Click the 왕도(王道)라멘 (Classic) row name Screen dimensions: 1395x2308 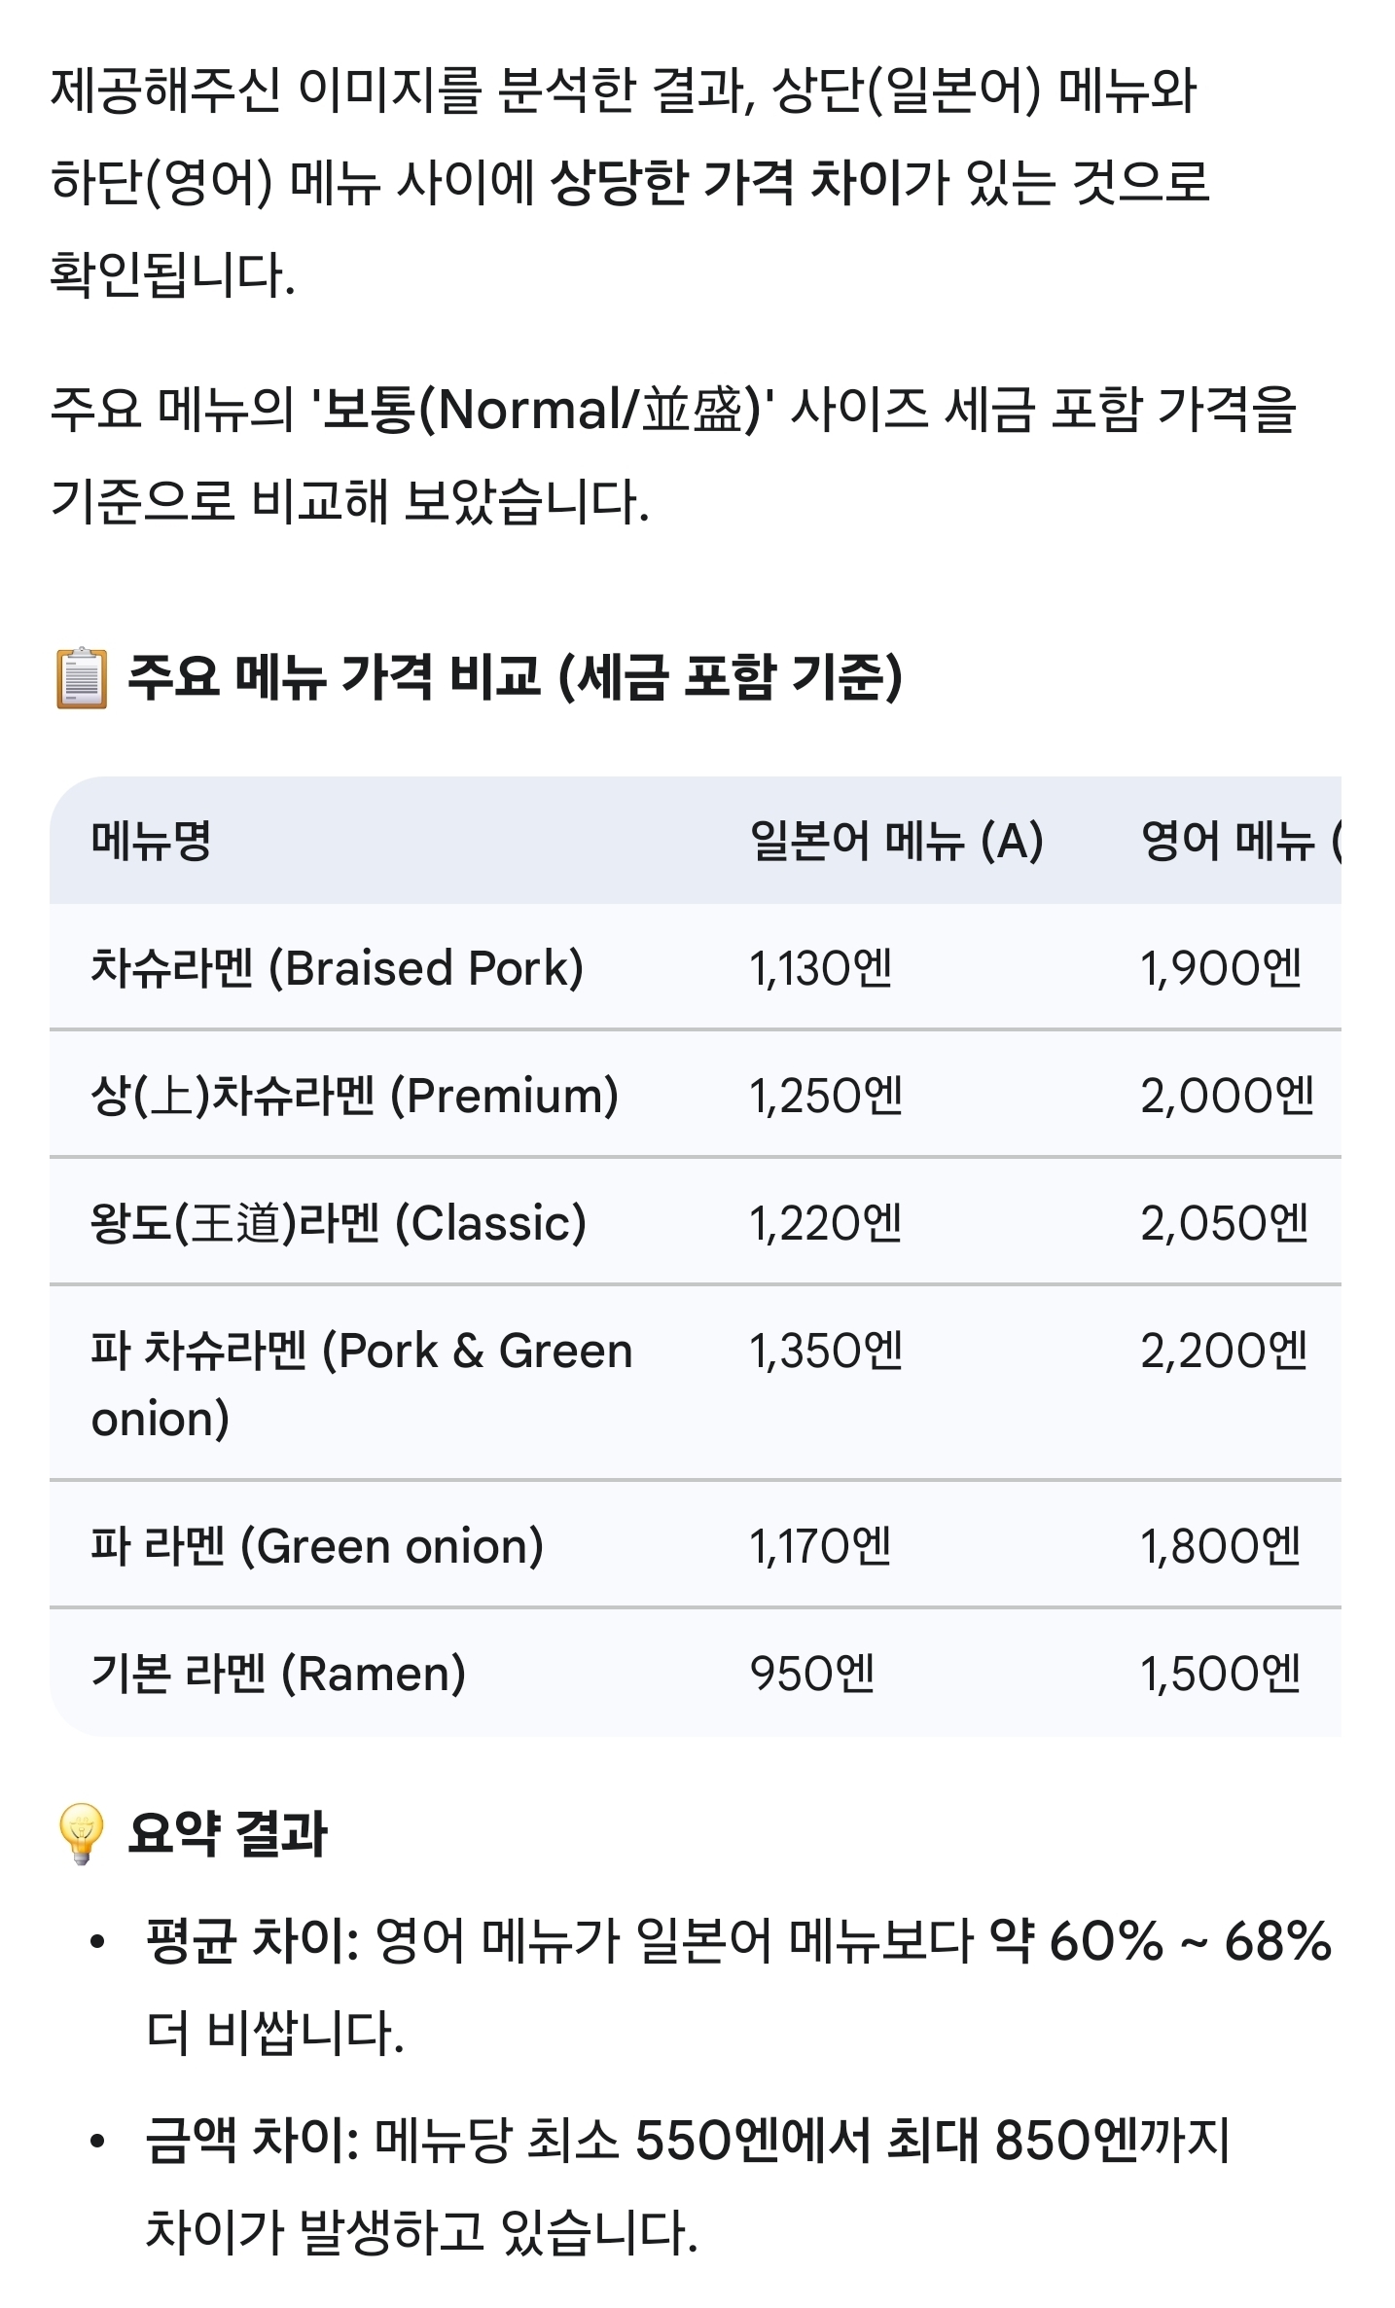(339, 1223)
